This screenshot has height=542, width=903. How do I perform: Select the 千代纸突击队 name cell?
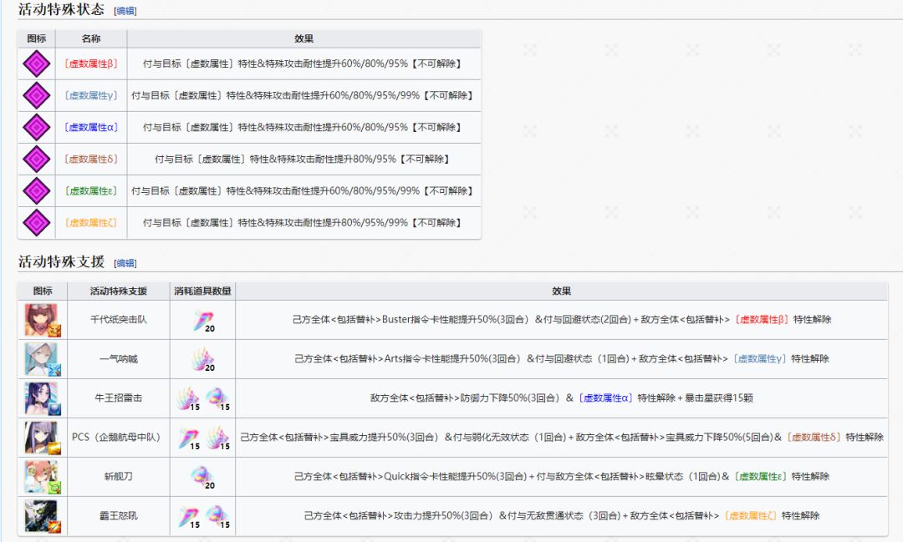point(119,319)
